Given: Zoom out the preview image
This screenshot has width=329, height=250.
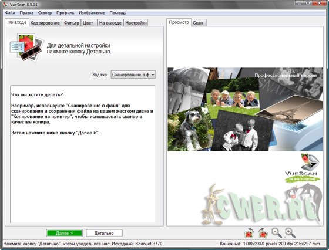Looking at the screenshot, I should coord(277,233).
